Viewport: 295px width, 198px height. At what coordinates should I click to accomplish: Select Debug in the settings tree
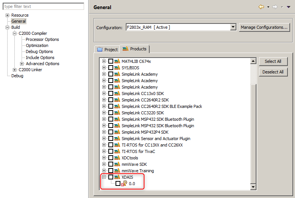pos(17,76)
